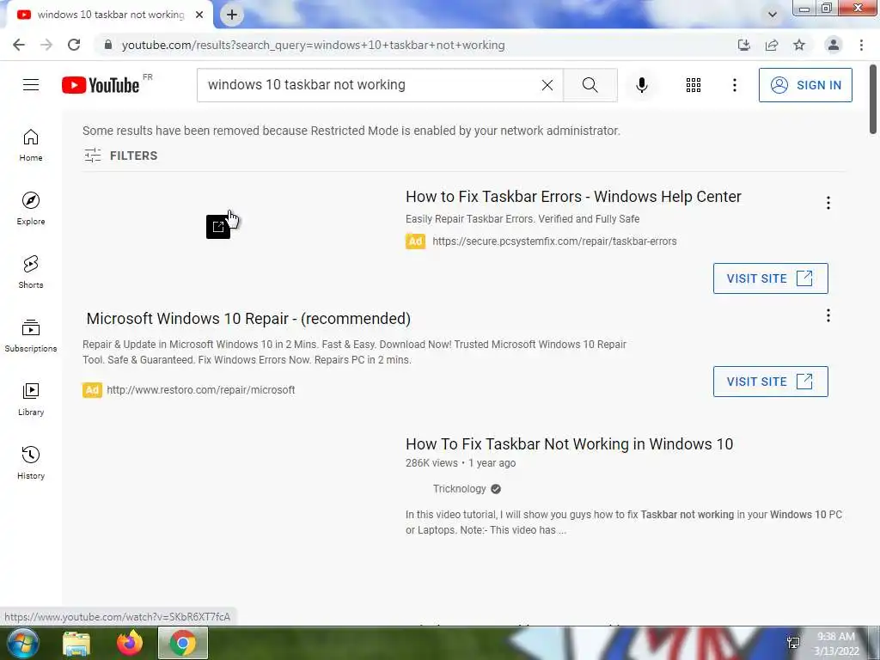
Task: Click the browser forward arrow
Action: pos(46,45)
